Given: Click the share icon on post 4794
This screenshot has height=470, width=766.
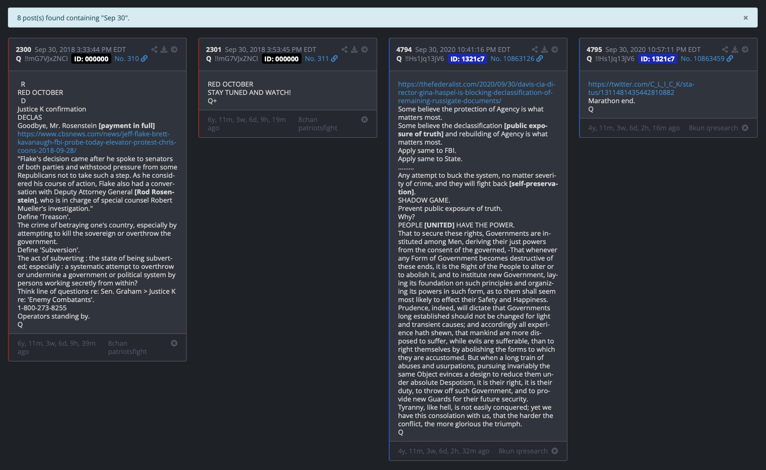Looking at the screenshot, I should pyautogui.click(x=535, y=49).
